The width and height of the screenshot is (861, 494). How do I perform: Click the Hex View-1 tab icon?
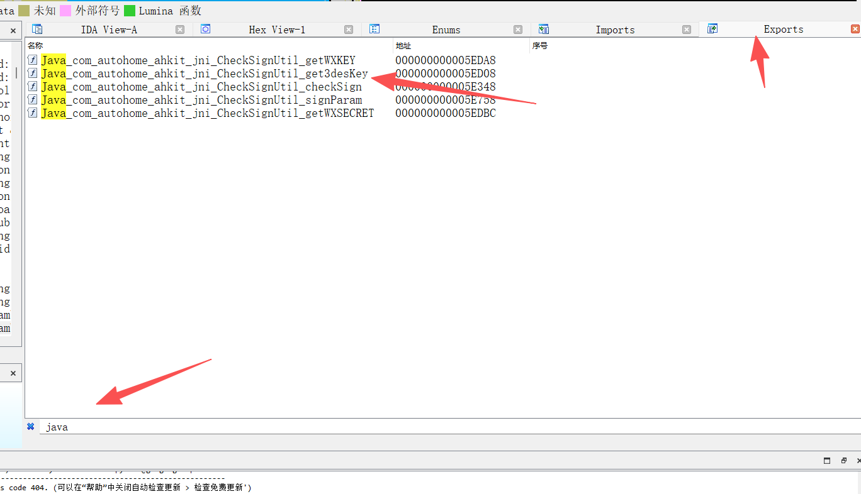(x=205, y=29)
